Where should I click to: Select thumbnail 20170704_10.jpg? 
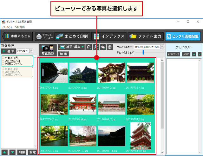coord(83,136)
